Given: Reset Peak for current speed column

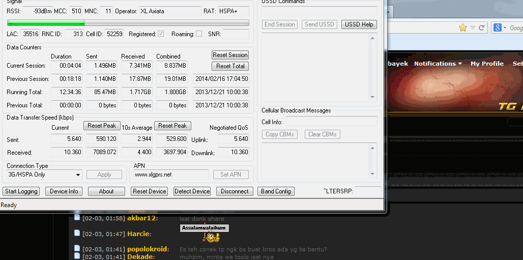Looking at the screenshot, I should 102,126.
